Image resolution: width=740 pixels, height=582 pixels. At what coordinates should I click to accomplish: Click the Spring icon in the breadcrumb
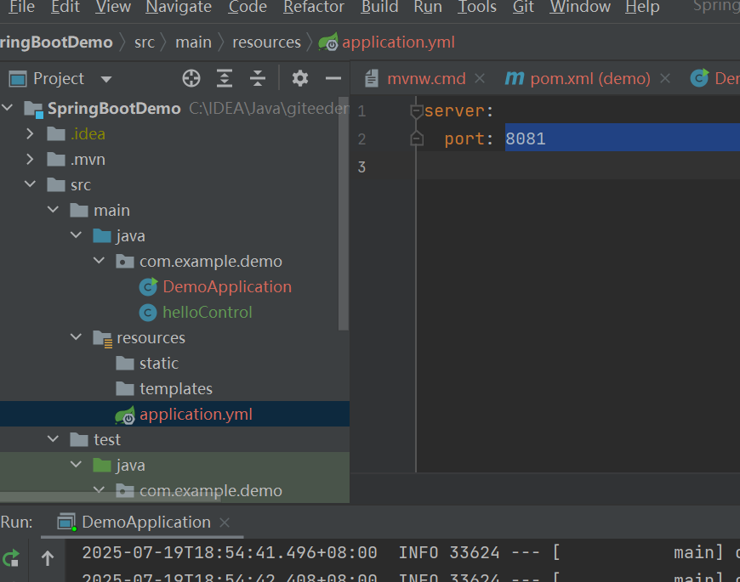click(328, 42)
